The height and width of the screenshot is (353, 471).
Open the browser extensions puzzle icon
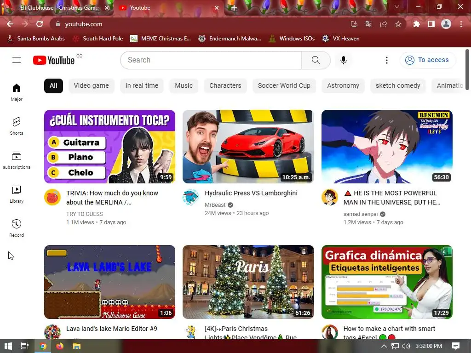416,24
